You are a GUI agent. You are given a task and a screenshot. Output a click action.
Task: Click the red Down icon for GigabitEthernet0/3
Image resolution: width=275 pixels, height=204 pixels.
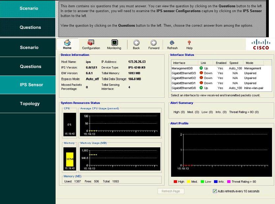point(201,73)
